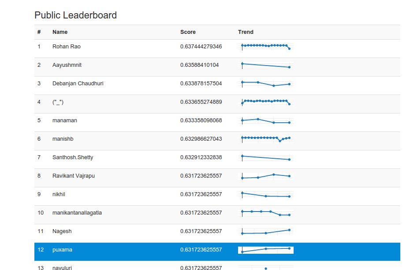410x270 pixels.
Task: Click rank number 12
Action: point(41,250)
